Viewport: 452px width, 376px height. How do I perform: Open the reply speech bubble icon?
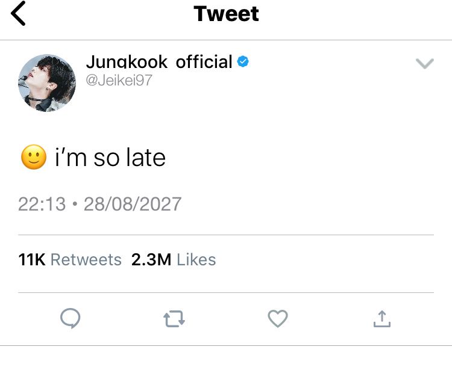71,319
